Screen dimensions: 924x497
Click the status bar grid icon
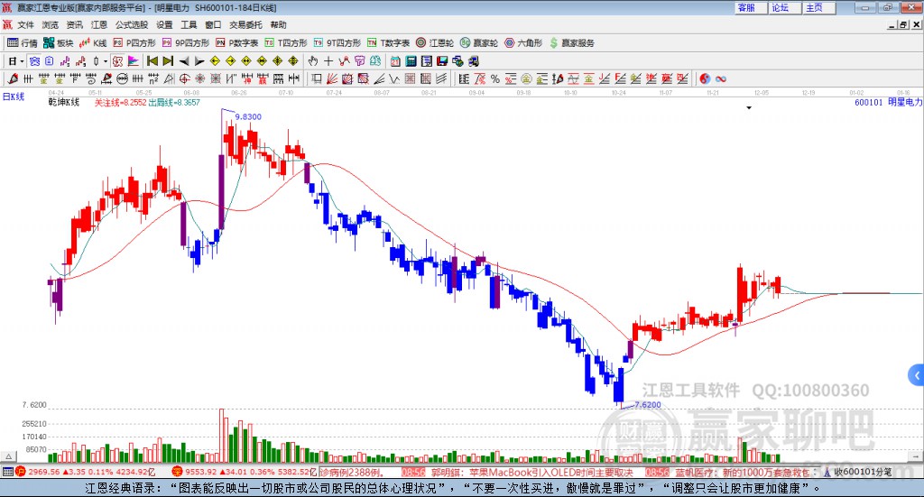[x=7, y=472]
